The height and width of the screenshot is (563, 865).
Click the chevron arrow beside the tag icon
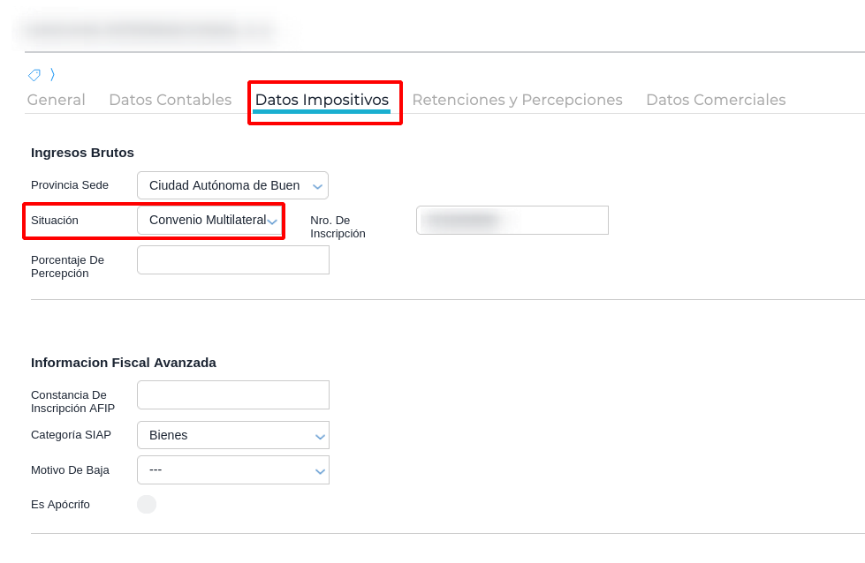point(52,75)
